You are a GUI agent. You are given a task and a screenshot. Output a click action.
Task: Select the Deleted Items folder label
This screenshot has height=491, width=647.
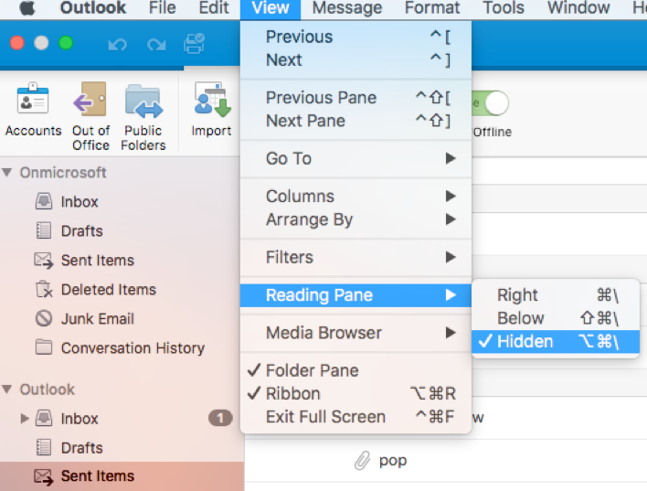coord(109,290)
